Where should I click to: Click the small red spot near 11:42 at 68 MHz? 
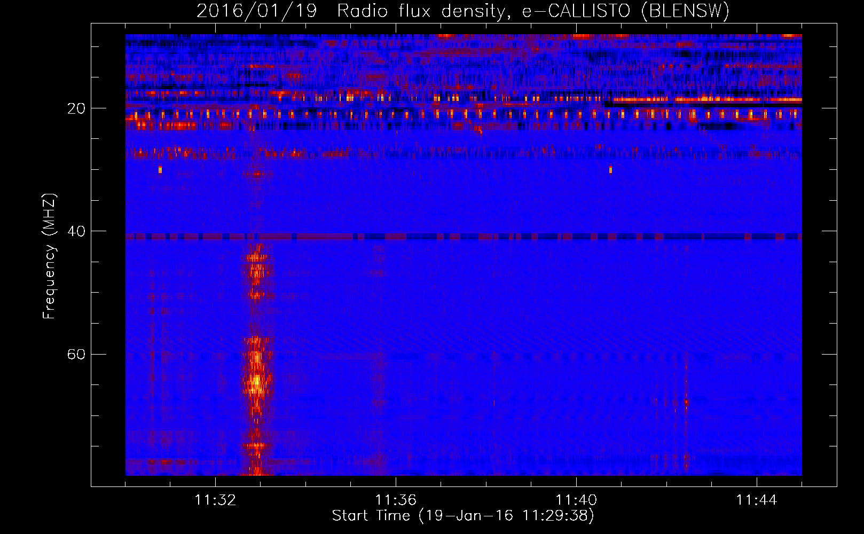(x=686, y=403)
